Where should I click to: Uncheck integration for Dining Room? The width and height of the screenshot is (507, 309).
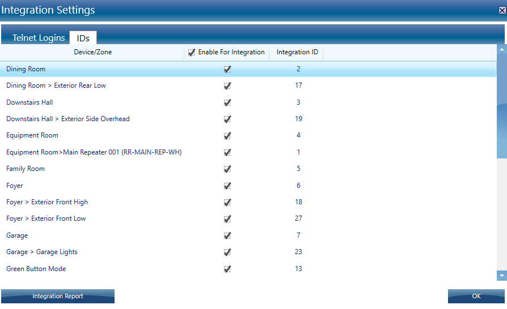coord(227,70)
